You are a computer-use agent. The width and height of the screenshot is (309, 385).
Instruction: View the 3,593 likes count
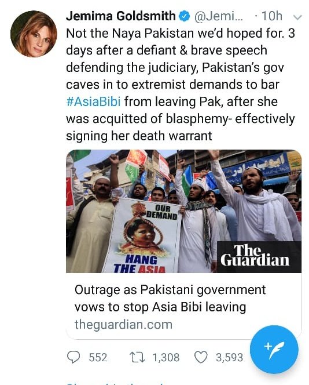pos(229,358)
